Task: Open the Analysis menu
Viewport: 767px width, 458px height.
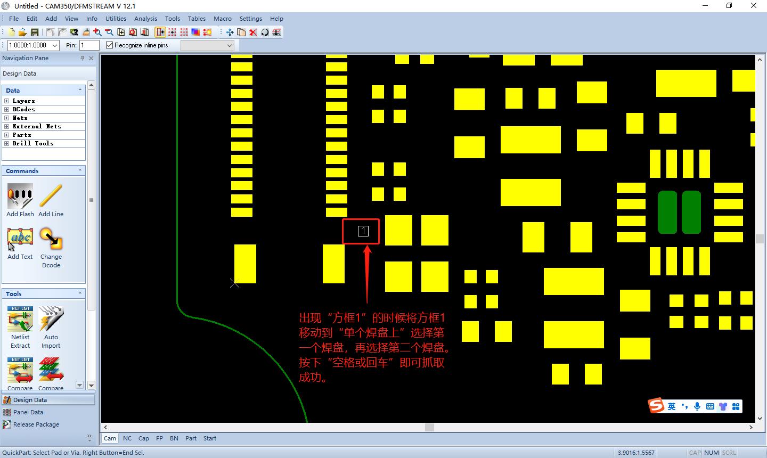Action: [145, 18]
